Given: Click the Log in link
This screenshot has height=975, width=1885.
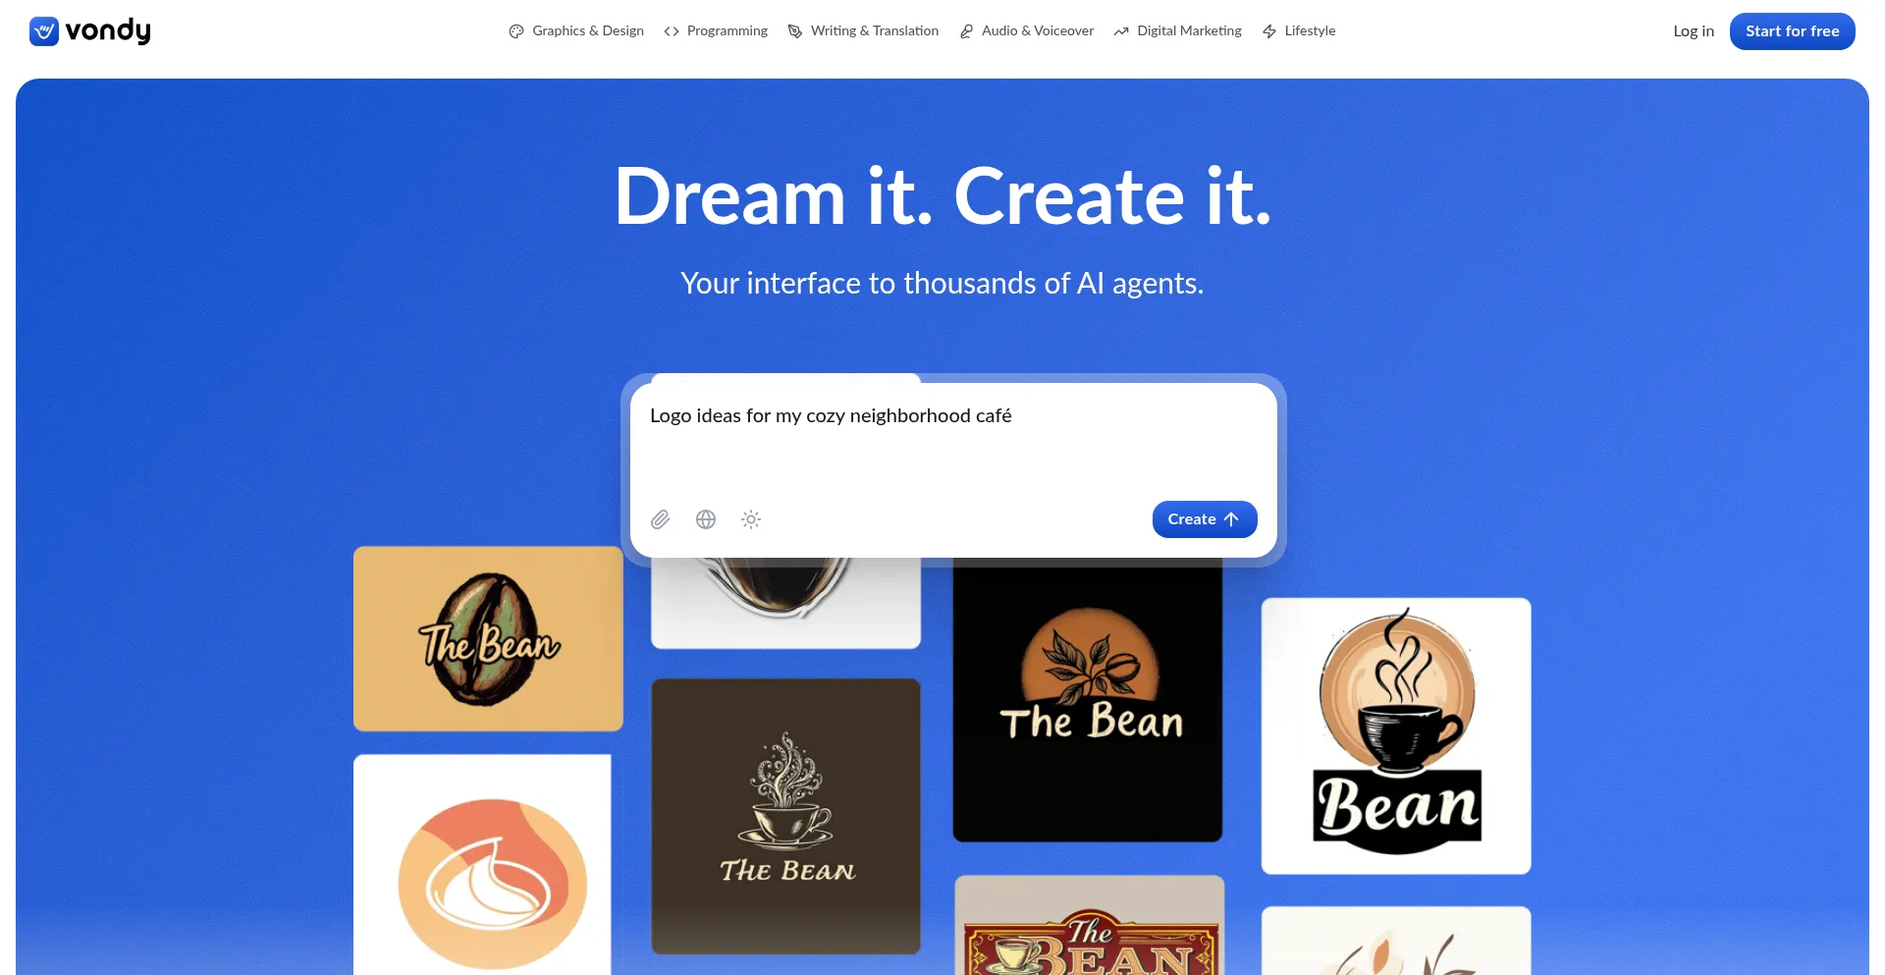Looking at the screenshot, I should [x=1694, y=31].
